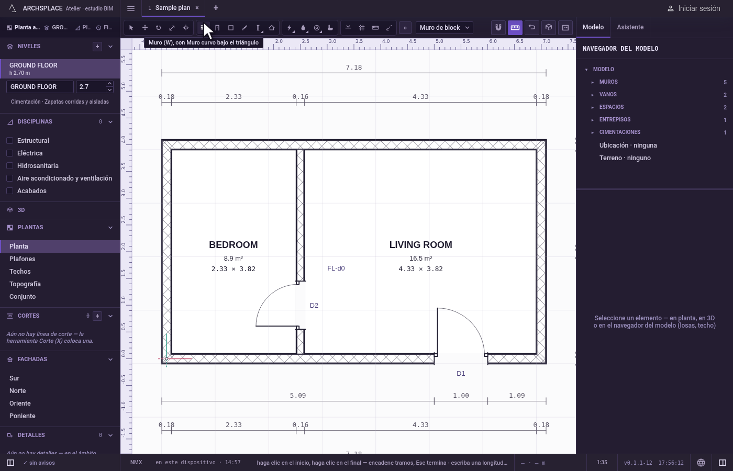The image size is (733, 471).
Task: Open the globe language icon
Action: click(701, 463)
